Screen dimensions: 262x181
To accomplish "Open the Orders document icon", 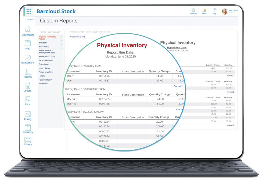I will point(28,86).
